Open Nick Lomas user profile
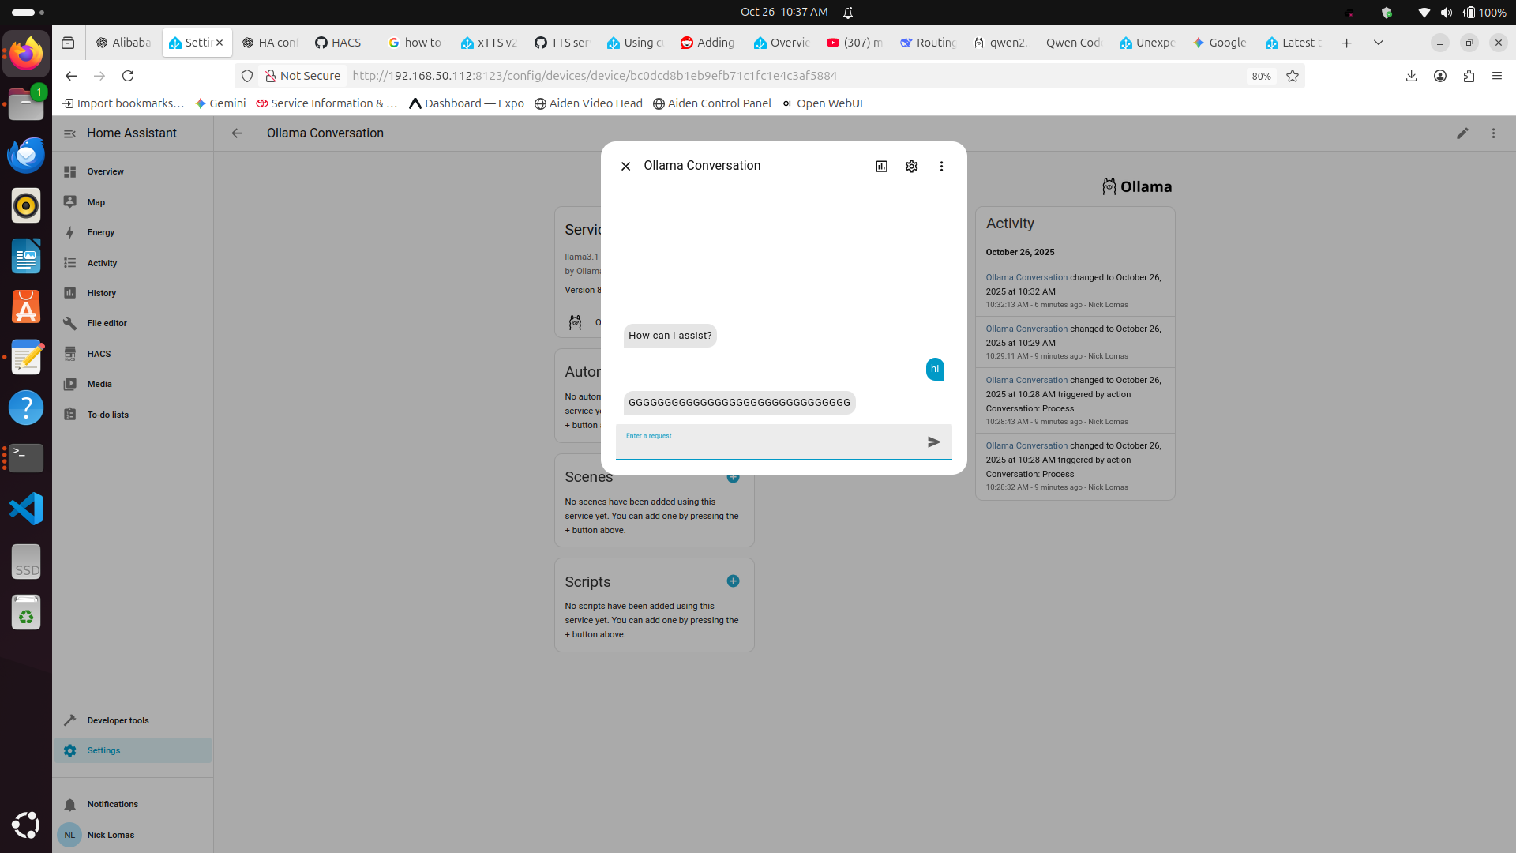Screen dimensions: 1516x853 111,835
